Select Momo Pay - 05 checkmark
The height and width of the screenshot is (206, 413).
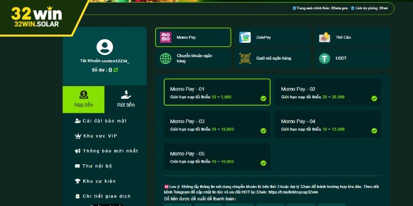pos(263,163)
